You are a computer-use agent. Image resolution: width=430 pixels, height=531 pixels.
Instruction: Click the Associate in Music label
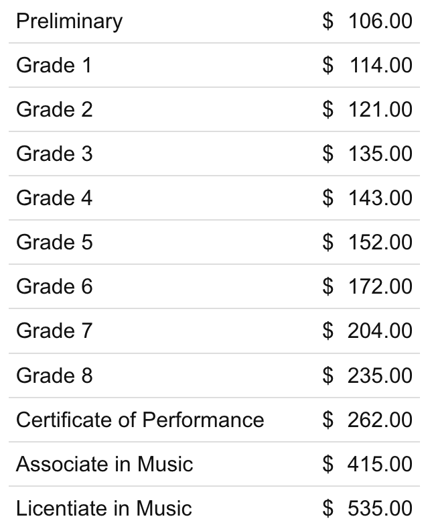(104, 464)
